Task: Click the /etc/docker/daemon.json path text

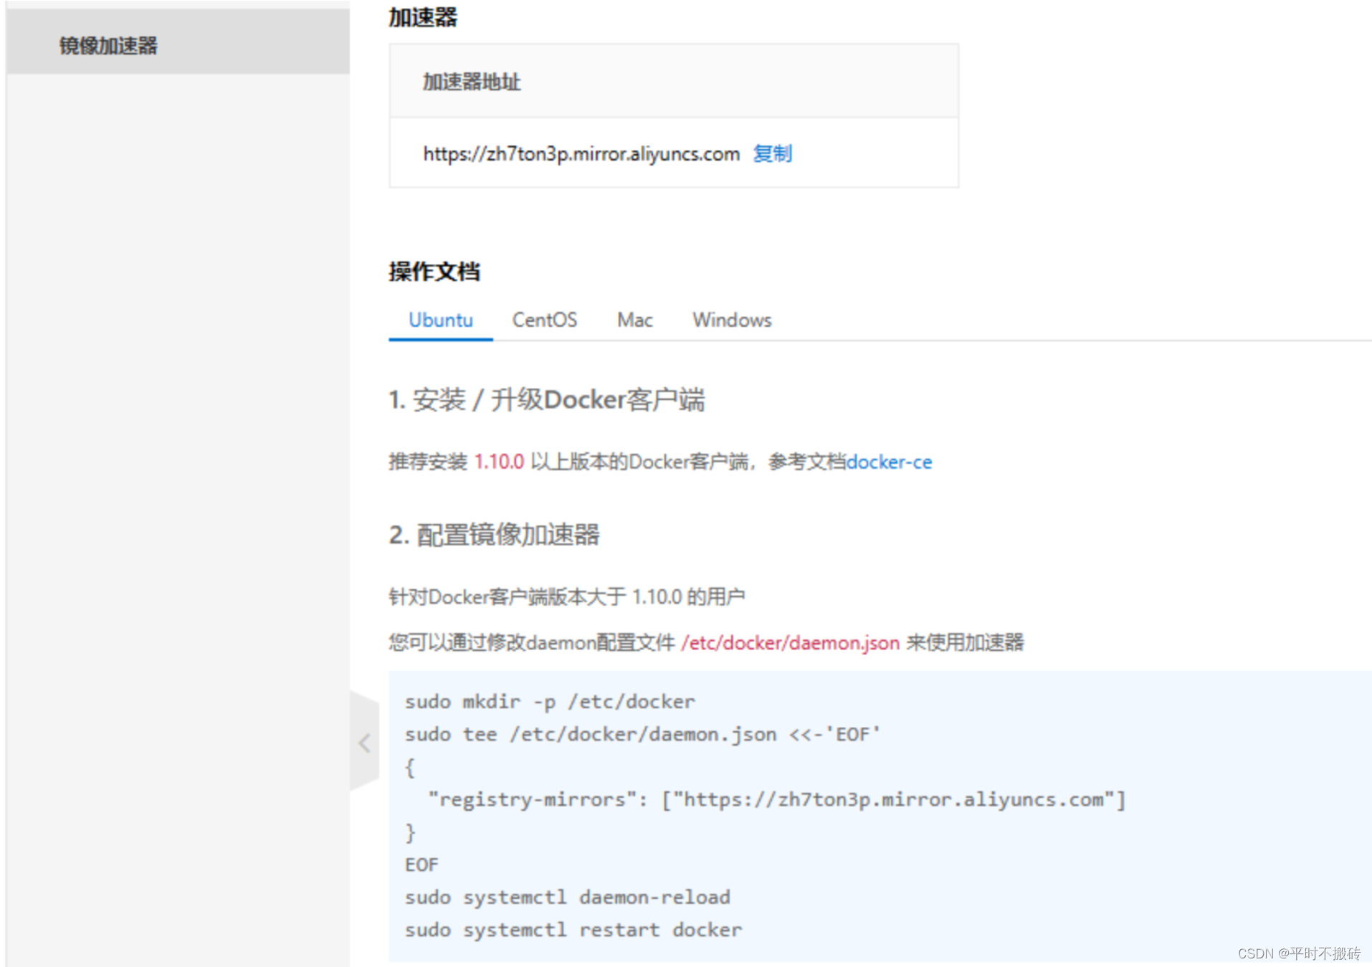Action: pos(790,642)
